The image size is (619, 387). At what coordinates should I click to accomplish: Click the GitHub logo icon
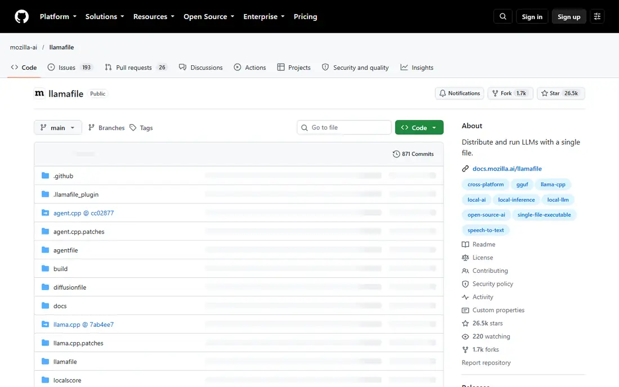[22, 16]
